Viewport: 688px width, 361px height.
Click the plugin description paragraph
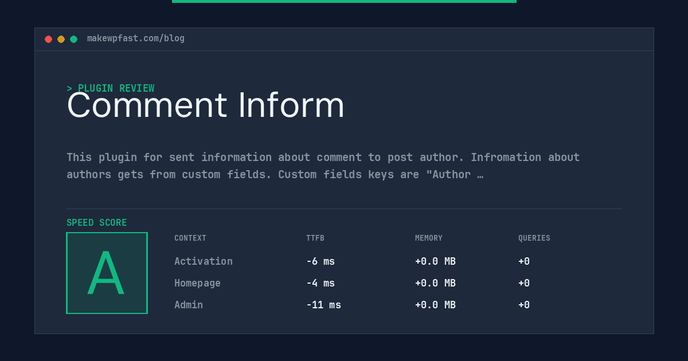[x=323, y=166]
